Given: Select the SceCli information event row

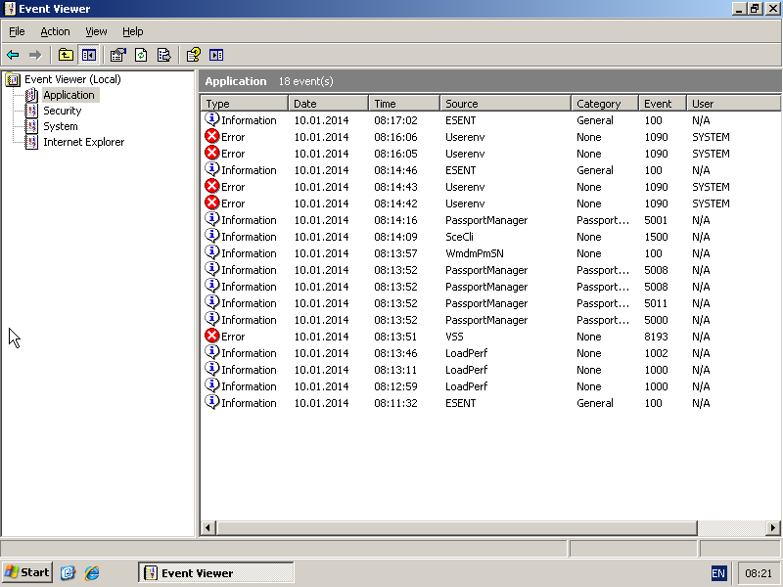Looking at the screenshot, I should pos(460,237).
